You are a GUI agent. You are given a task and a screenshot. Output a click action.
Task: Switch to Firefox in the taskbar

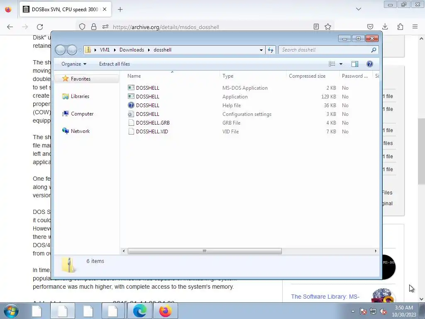pos(165,311)
